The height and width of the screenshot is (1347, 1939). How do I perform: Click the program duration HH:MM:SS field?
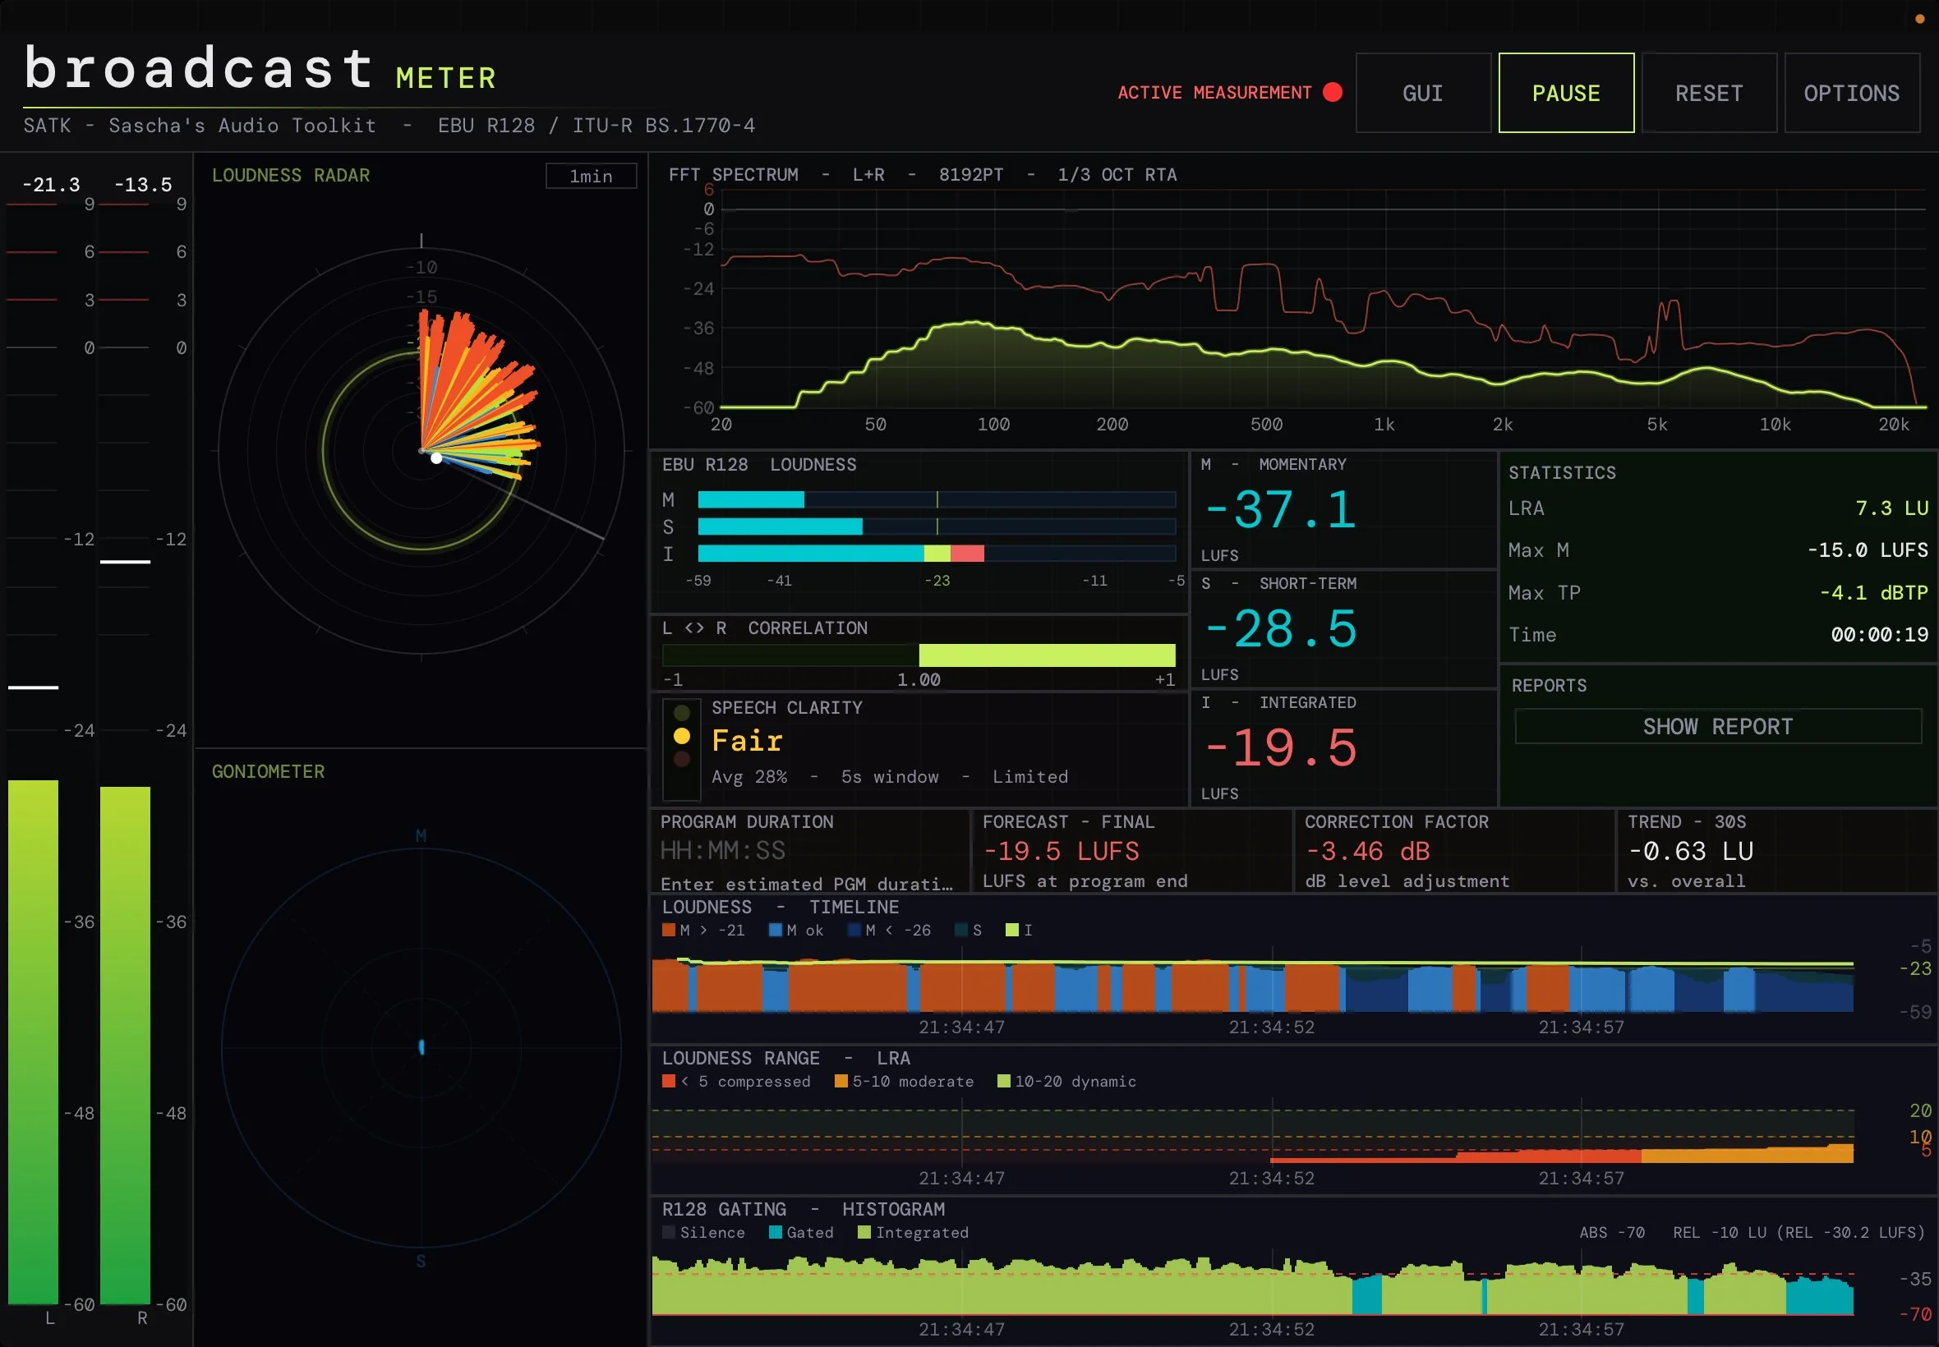pyautogui.click(x=722, y=851)
